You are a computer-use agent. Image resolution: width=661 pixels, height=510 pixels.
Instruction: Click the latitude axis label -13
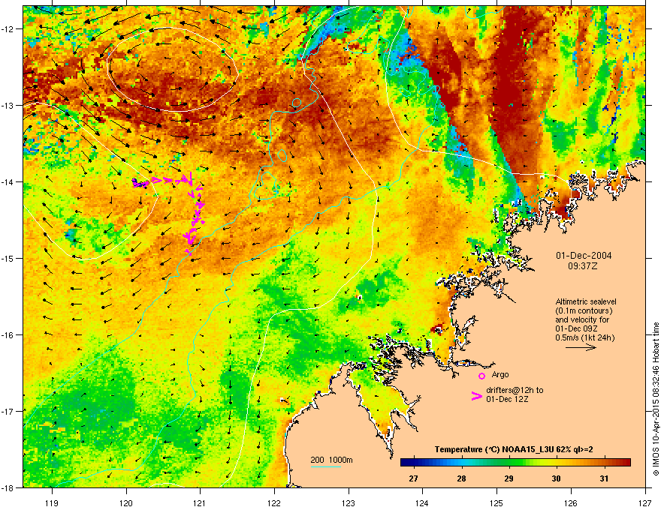pyautogui.click(x=8, y=106)
